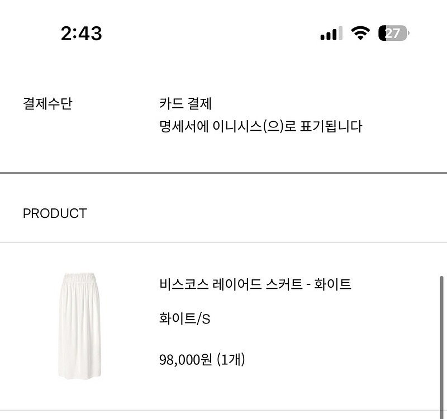Tap the battery level icon showing 27

tap(393, 34)
